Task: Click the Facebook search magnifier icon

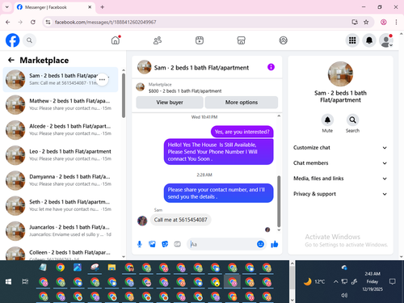Action: pos(29,40)
